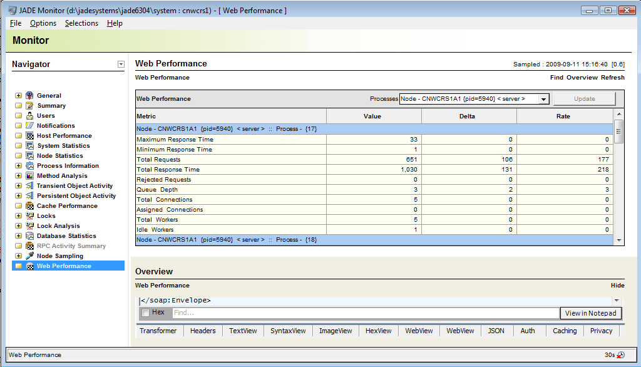Screen dimensions: 641x367
Task: Switch to the Privacy tab
Action: point(601,331)
